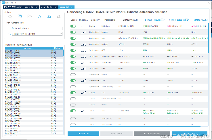
Task: Set importance level icon for Public Price row
Action: pos(83,26)
